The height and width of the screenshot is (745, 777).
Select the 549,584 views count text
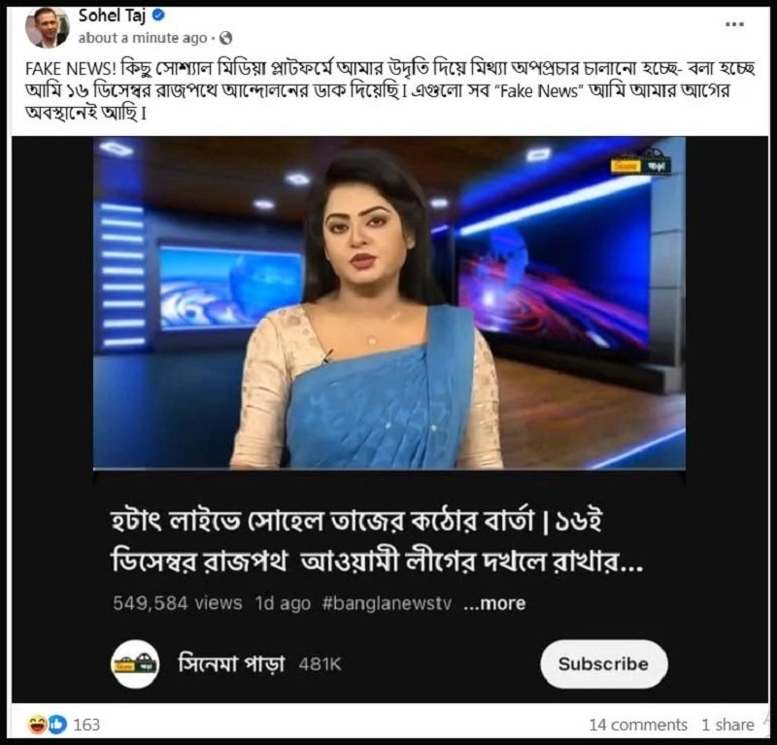tap(178, 603)
